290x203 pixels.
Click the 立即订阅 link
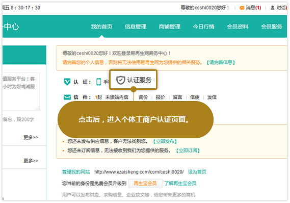188,150
